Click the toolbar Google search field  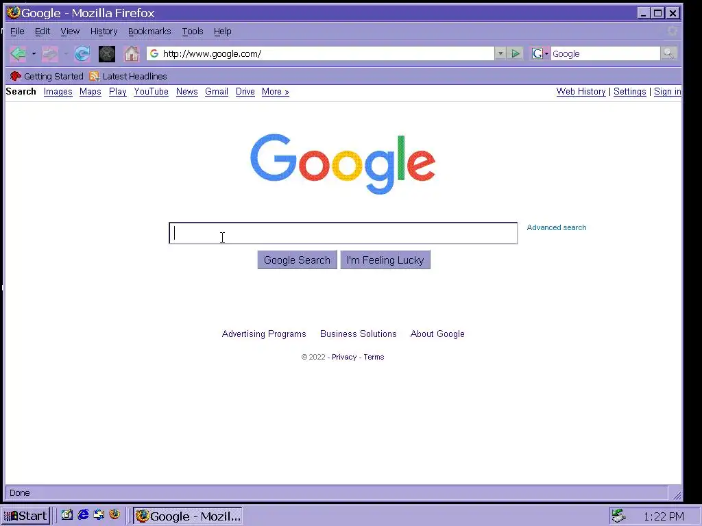[x=605, y=53]
